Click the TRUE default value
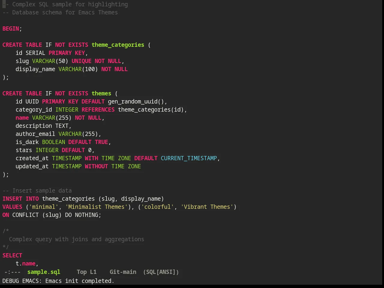 [x=101, y=142]
